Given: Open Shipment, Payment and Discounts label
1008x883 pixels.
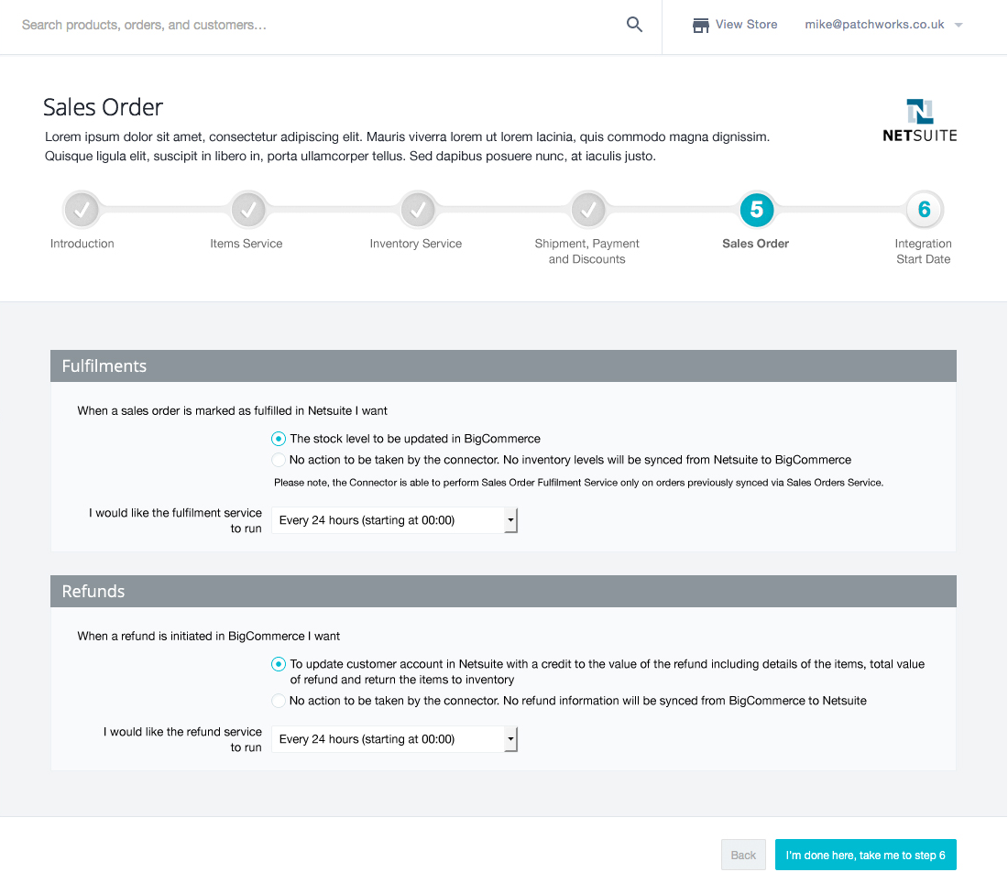Looking at the screenshot, I should pos(586,251).
